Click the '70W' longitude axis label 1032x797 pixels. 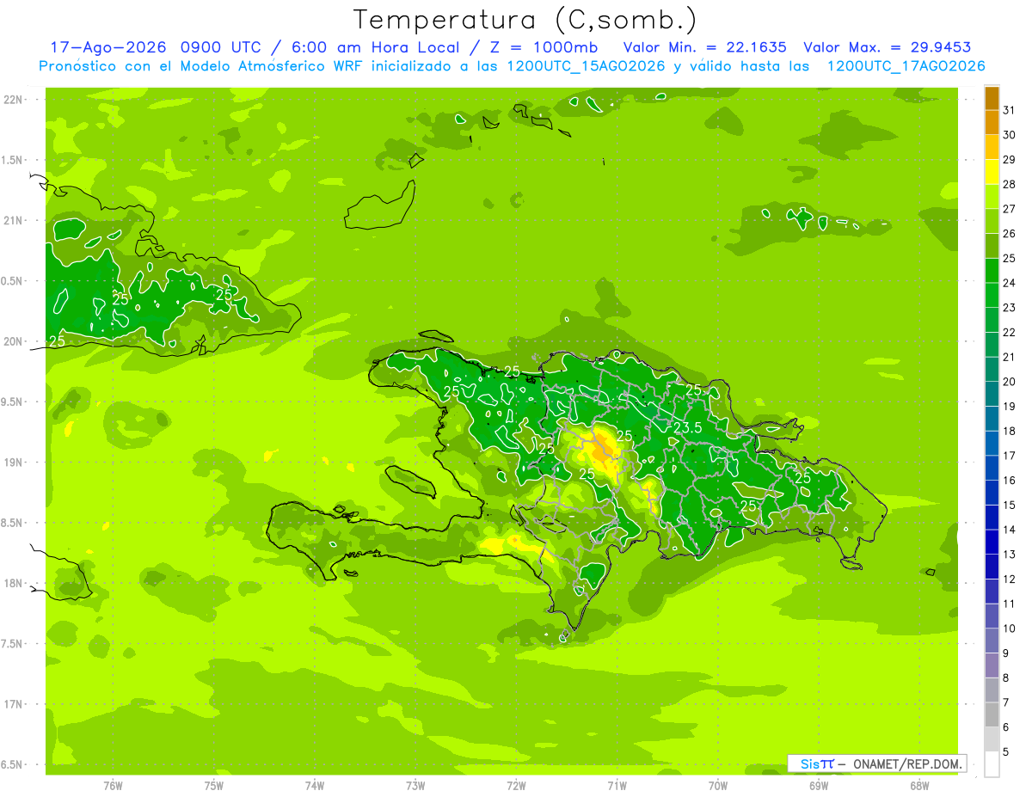[x=718, y=785]
